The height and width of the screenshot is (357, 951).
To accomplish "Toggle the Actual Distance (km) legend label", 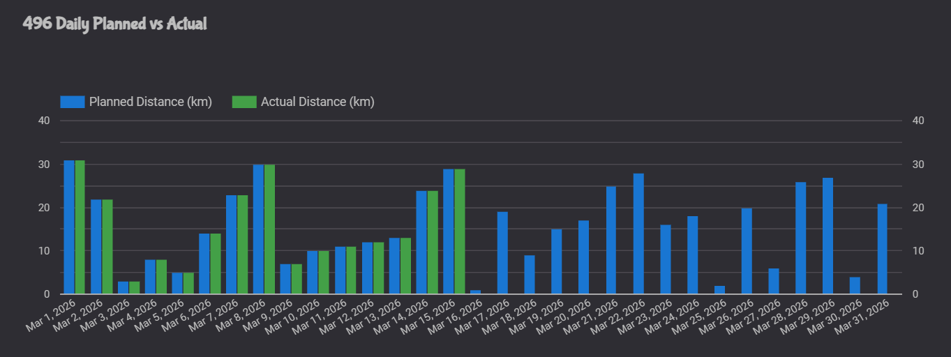I will [x=317, y=102].
